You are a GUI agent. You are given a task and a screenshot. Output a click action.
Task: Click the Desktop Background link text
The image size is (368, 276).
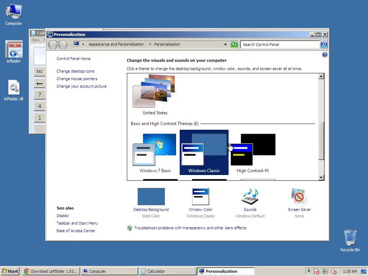click(x=151, y=210)
